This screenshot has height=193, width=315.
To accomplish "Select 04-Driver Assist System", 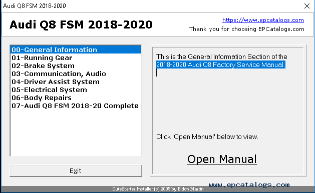I will (x=76, y=81).
